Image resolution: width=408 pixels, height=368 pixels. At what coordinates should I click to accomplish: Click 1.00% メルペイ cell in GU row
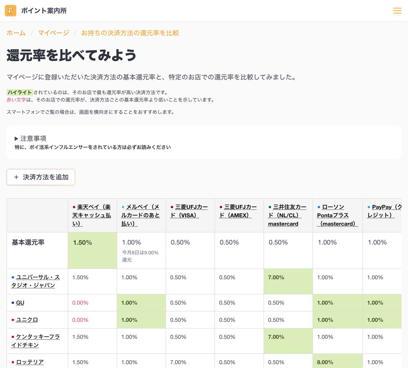click(141, 303)
